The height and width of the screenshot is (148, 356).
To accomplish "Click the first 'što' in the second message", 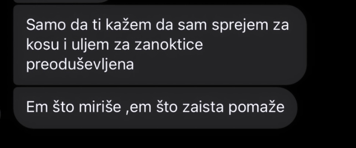I will 63,107.
